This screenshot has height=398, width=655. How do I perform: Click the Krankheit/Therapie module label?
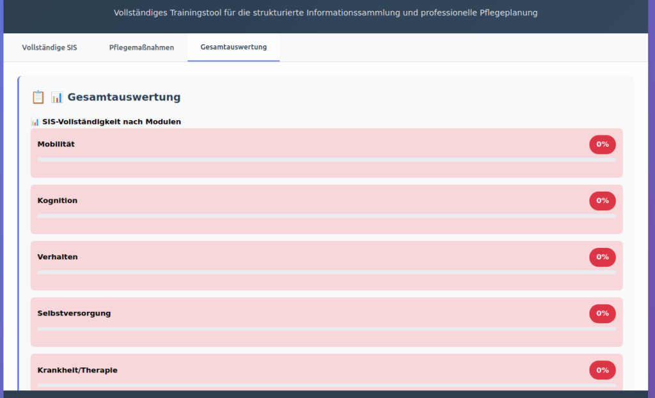[77, 370]
